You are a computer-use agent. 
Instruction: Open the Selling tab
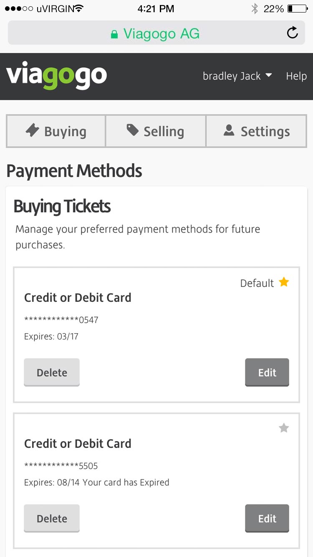pos(156,132)
